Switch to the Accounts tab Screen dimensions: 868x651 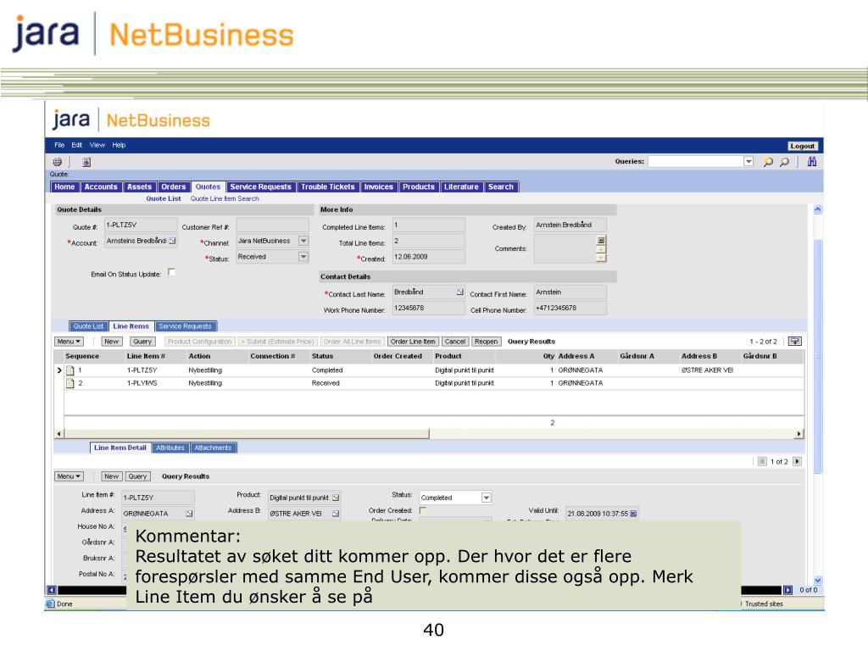tap(101, 187)
